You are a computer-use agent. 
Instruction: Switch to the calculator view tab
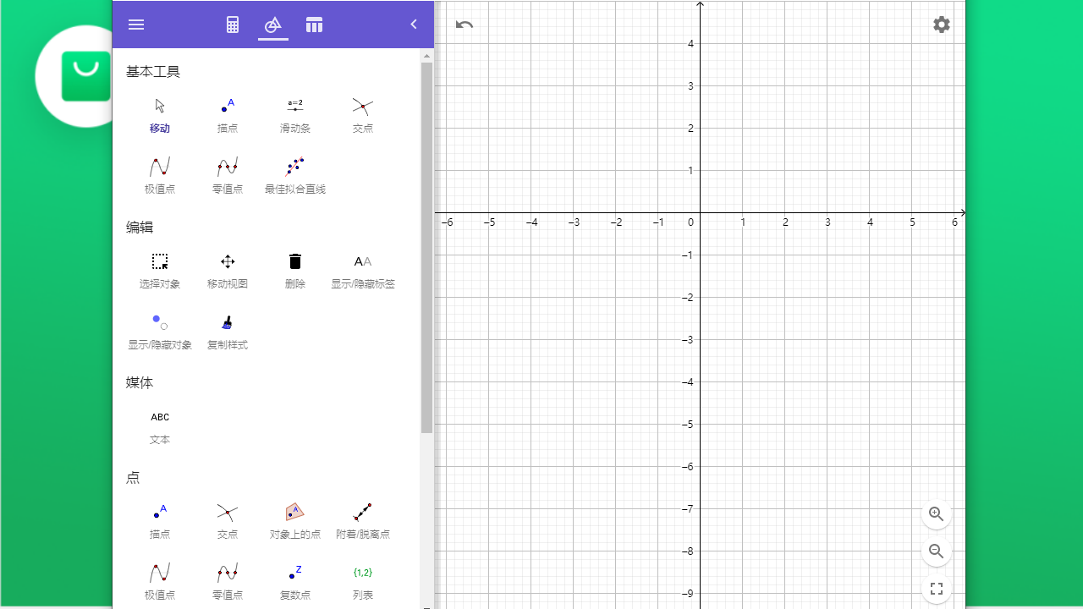tap(232, 24)
